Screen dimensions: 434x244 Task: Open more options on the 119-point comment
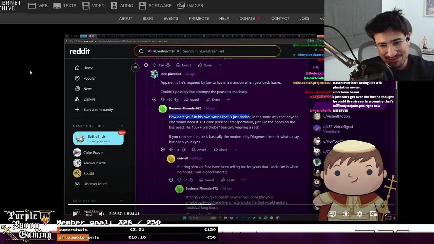(236, 149)
